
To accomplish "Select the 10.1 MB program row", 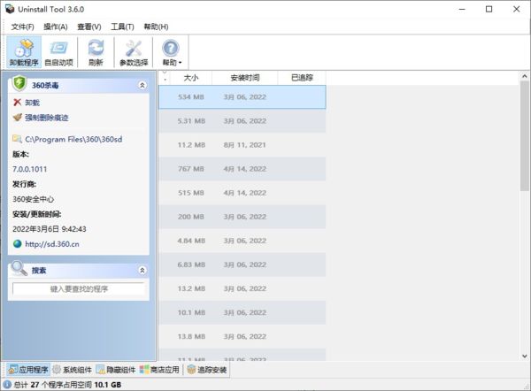I will [x=242, y=312].
